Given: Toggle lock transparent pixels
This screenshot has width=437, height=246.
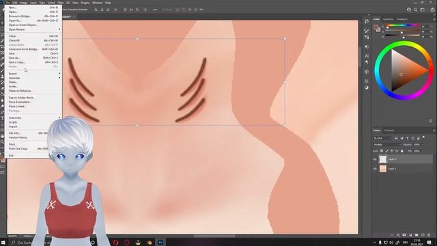Looking at the screenshot, I should (382, 151).
